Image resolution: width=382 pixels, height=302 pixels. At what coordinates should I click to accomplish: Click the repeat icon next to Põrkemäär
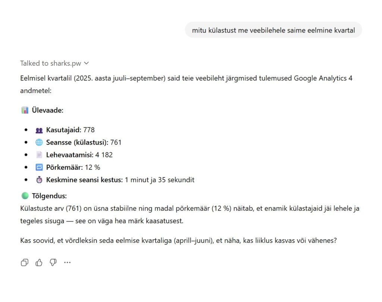(x=39, y=167)
